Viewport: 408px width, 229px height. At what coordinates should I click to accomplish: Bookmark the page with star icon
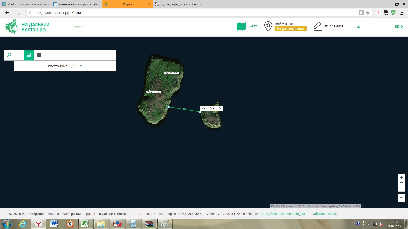pyautogui.click(x=368, y=13)
